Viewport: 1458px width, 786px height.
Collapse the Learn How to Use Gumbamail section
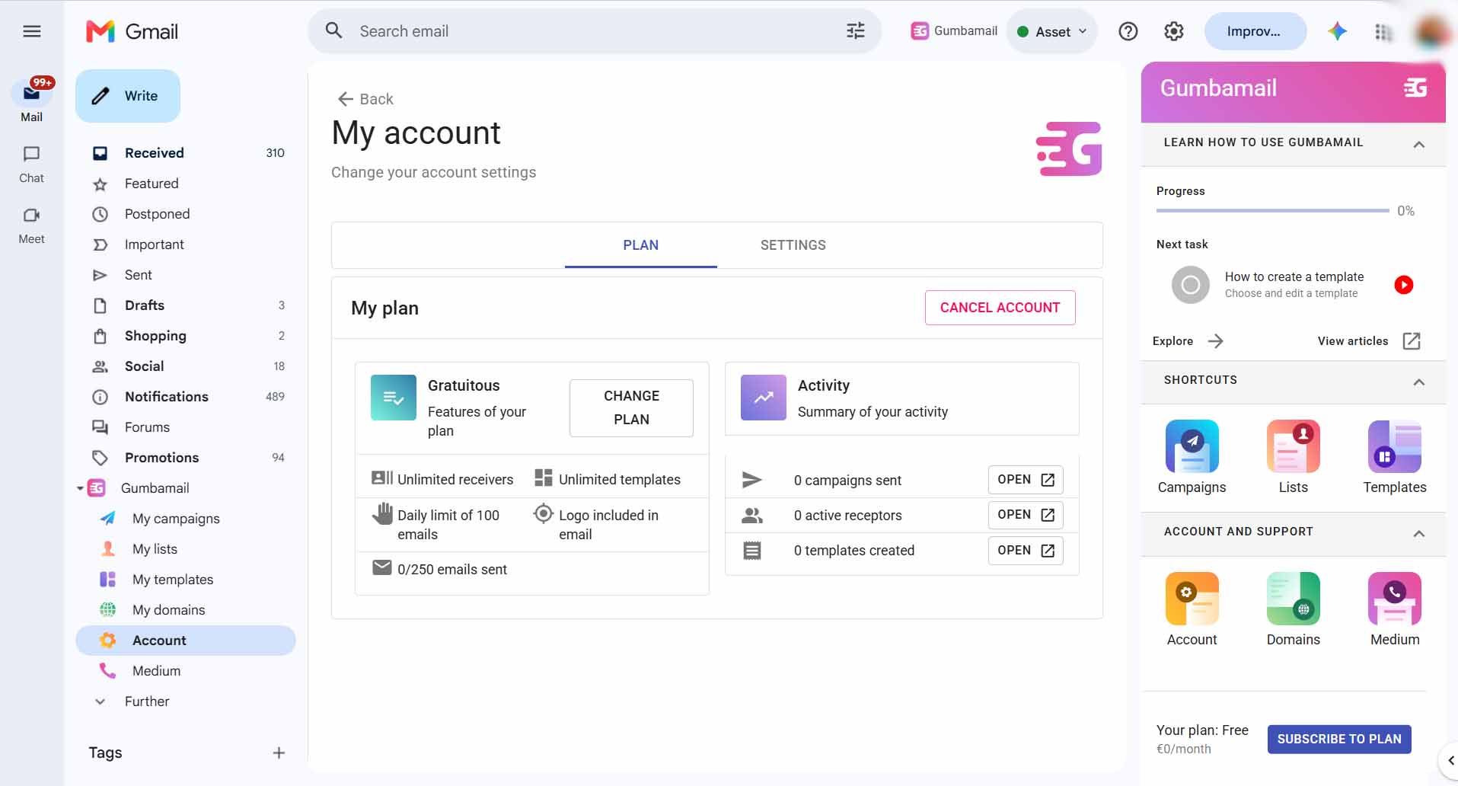tap(1419, 145)
